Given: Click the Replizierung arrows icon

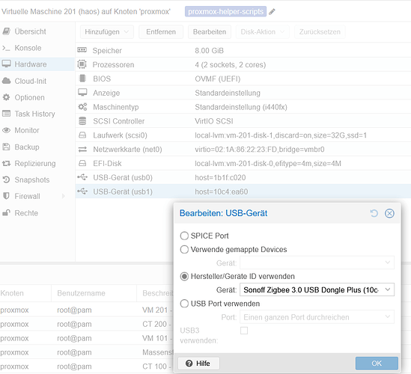Looking at the screenshot, I should (6, 163).
